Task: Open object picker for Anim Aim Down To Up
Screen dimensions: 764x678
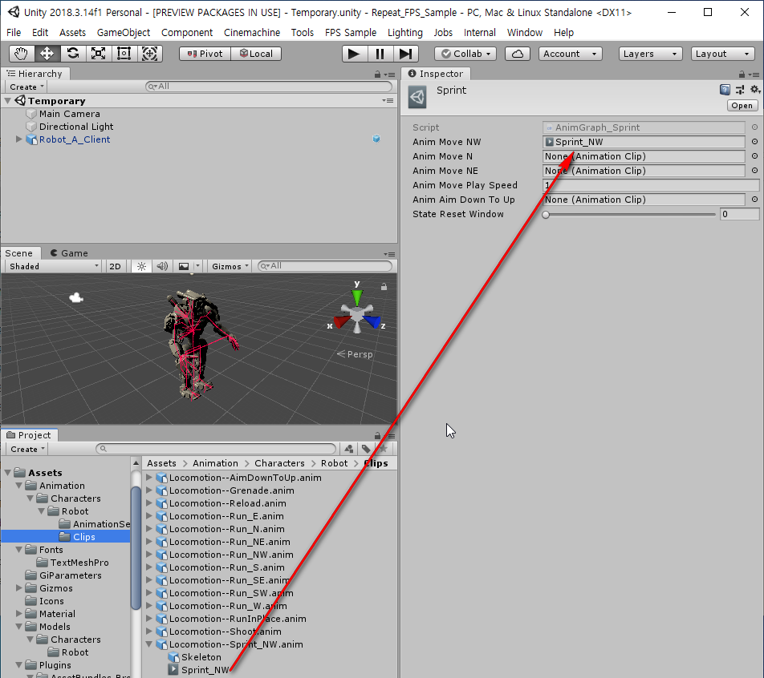Action: 754,199
